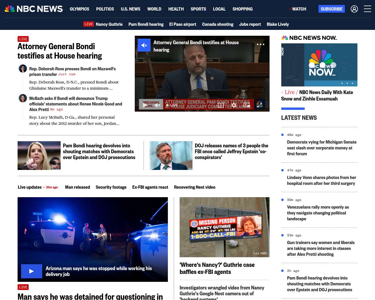Click the Subscribe button
Screen dimensions: 375x300
[x=331, y=9]
